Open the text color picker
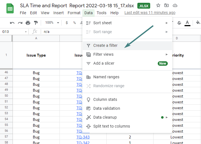Viewport: 201px width, 144px height. 187,23
